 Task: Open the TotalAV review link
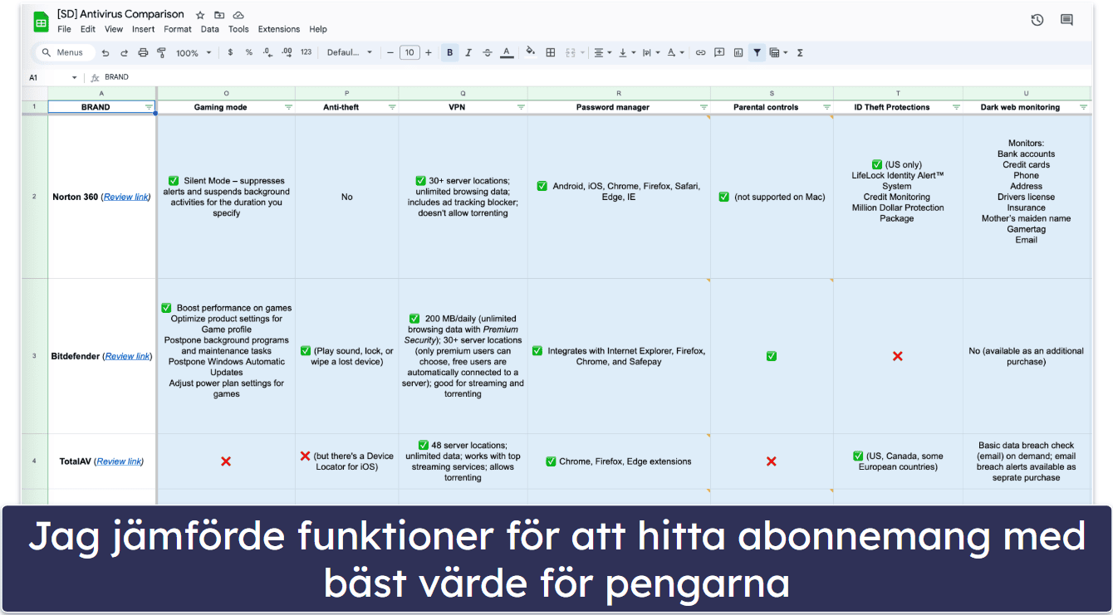click(120, 461)
